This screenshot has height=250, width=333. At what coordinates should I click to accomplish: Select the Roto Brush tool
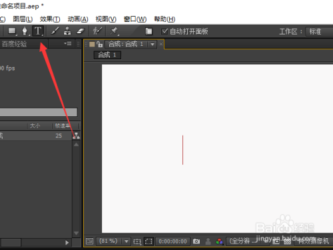tap(97, 31)
